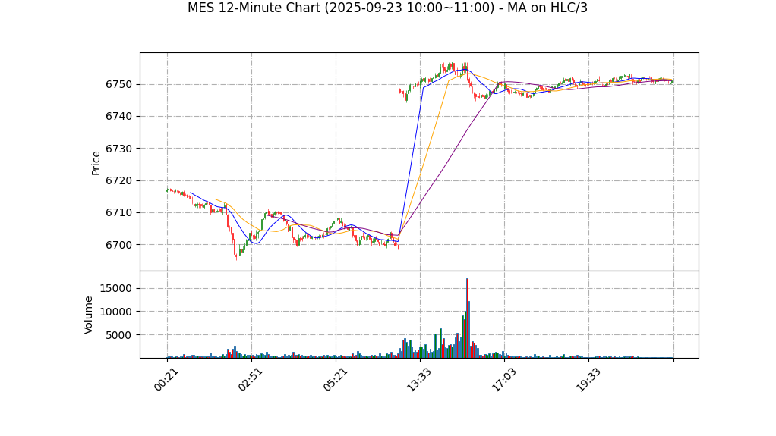776x436 pixels.
Task: Click the 6740 price axis label
Action: point(118,117)
